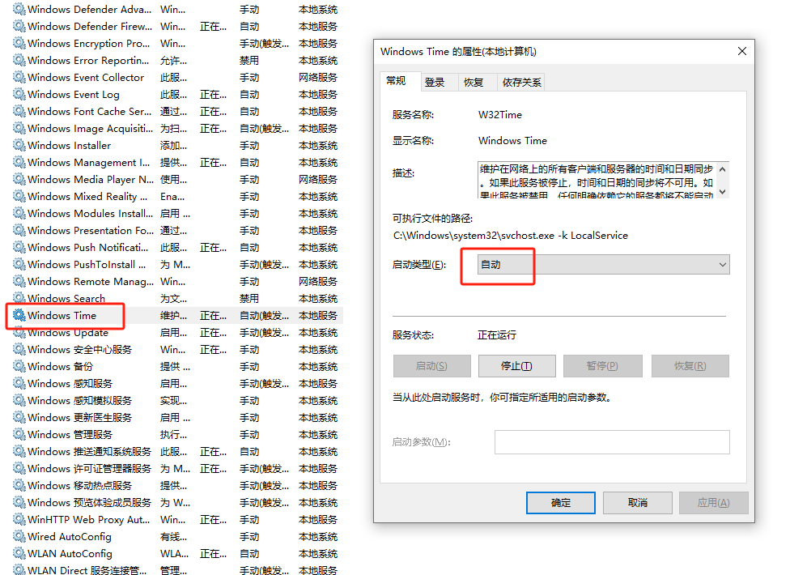Screen dimensions: 807x575
Task: Close the Windows Time properties dialog
Action: click(741, 52)
